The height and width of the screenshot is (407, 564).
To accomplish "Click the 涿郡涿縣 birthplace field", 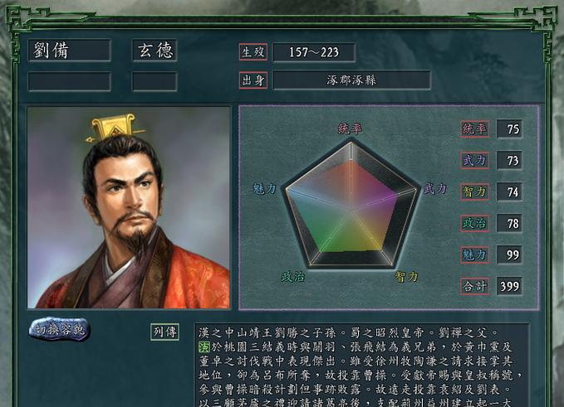I will [352, 80].
